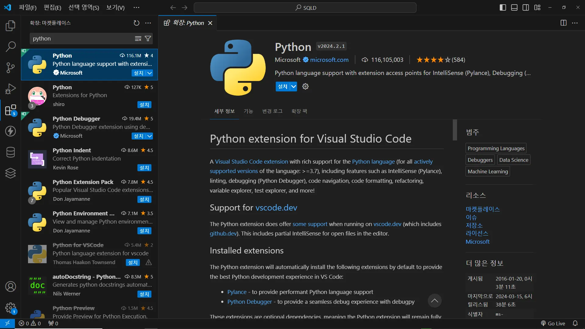Open the database icon in activity bar

10,152
